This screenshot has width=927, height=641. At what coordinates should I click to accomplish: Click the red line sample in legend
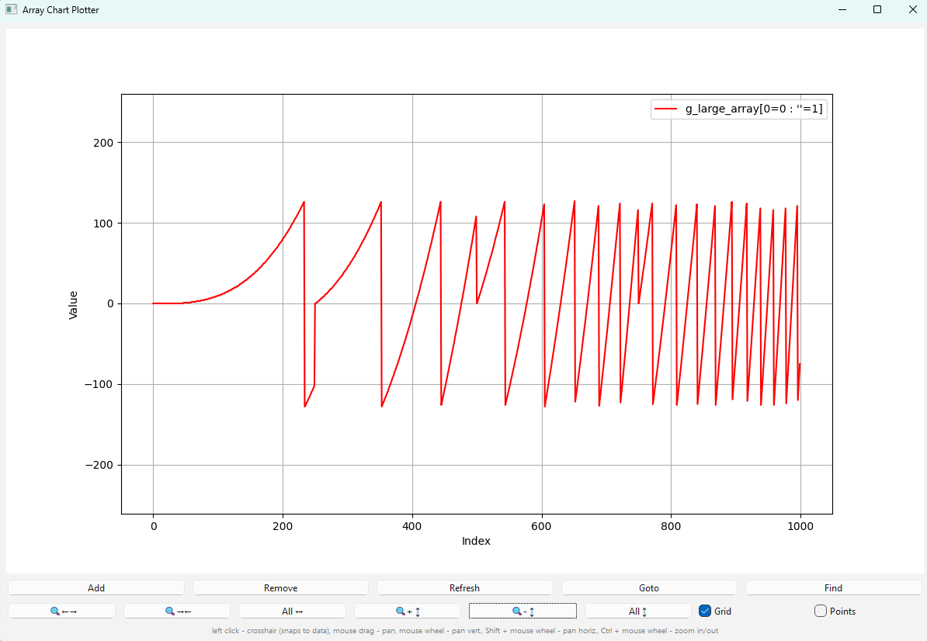(666, 109)
